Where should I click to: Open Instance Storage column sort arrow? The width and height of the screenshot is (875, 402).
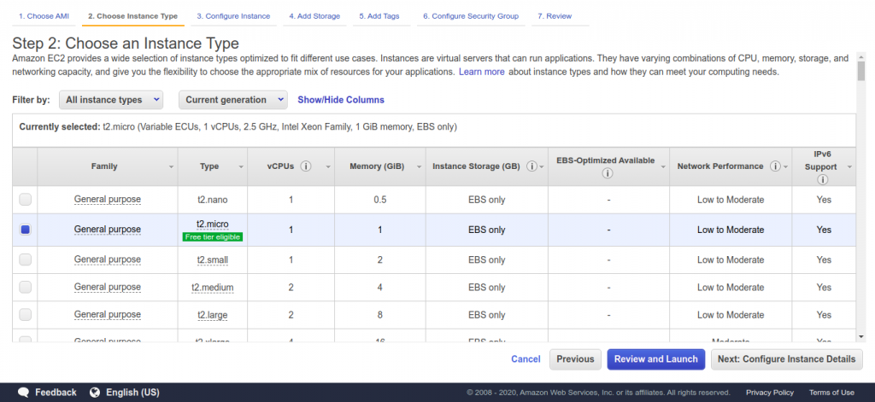541,167
